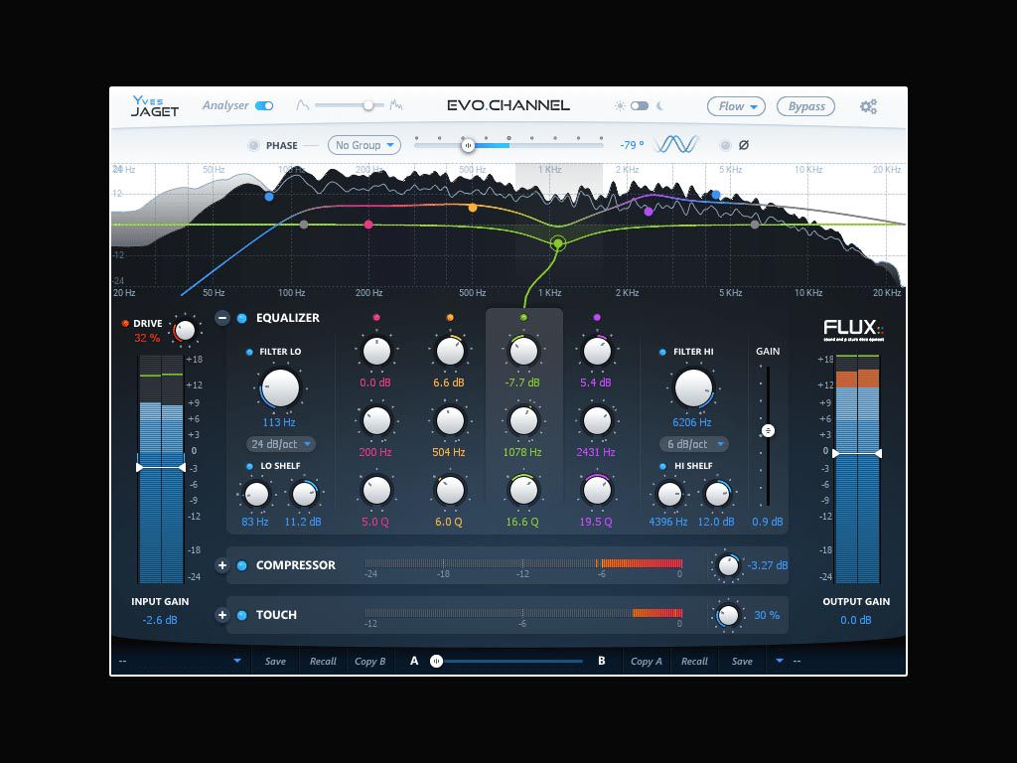Toggle the FILTER LO enable LED
This screenshot has width=1017, height=763.
coord(249,352)
